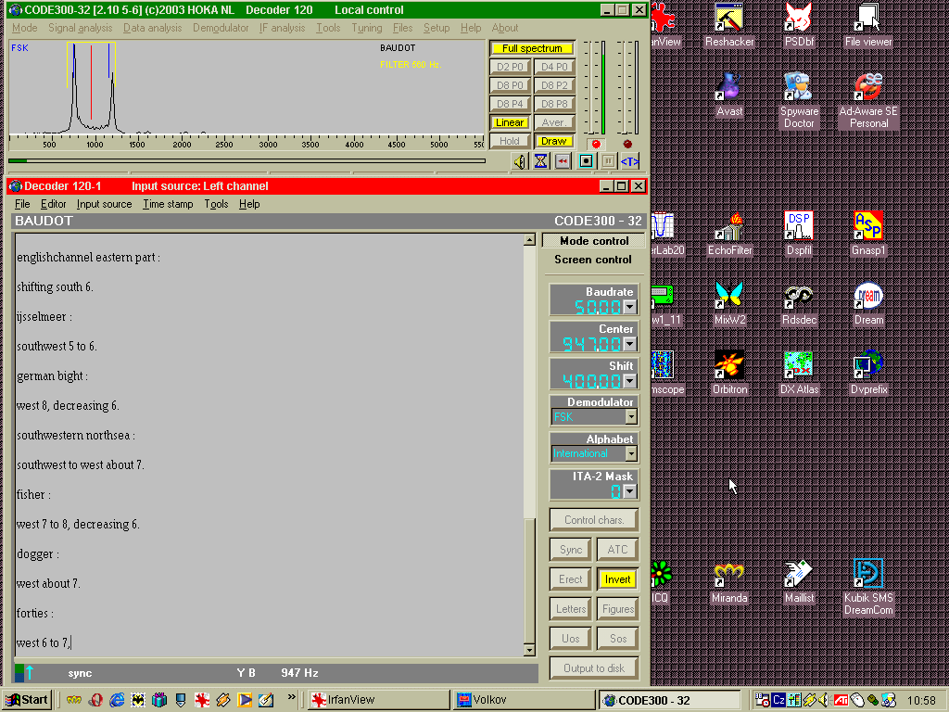The image size is (949, 712).
Task: Open the Baudrate dropdown arrow
Action: click(630, 307)
